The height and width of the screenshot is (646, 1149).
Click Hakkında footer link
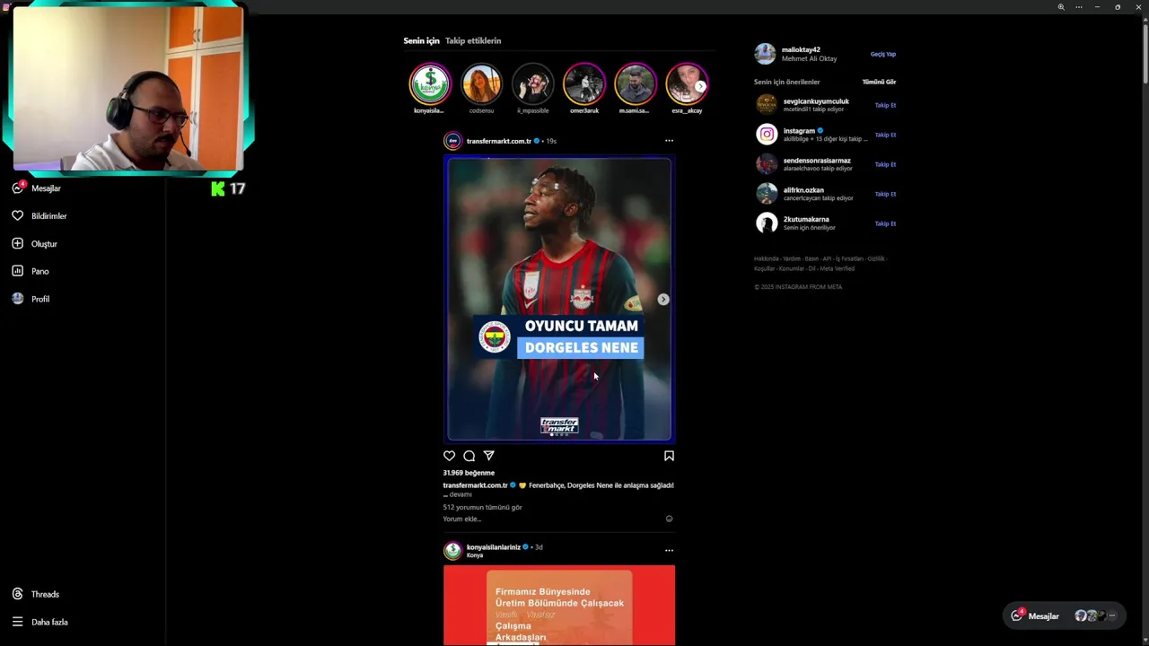click(767, 258)
